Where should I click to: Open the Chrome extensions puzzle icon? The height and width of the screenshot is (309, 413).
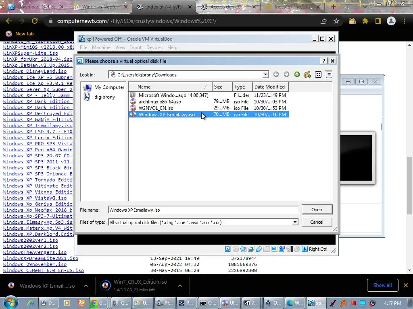pyautogui.click(x=365, y=21)
